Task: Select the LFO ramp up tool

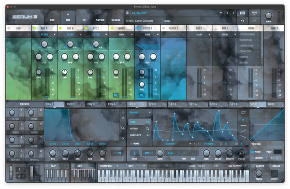Action: [x=243, y=131]
